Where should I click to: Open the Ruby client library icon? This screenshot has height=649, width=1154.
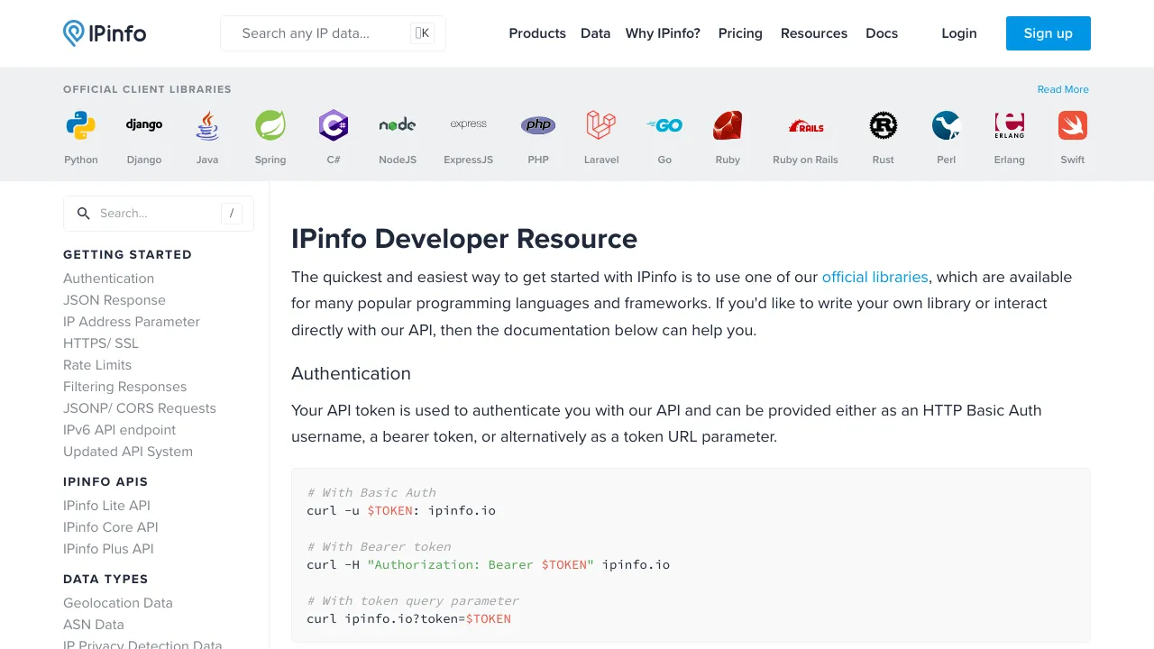pyautogui.click(x=728, y=125)
